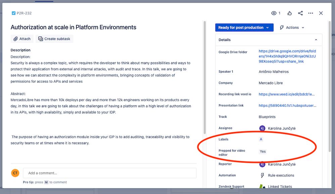Open the share icon
This screenshot has height=194, width=335.
tap(300, 13)
